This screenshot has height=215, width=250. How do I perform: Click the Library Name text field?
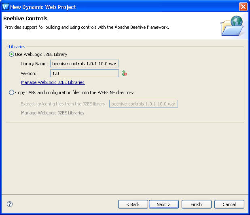85,64
